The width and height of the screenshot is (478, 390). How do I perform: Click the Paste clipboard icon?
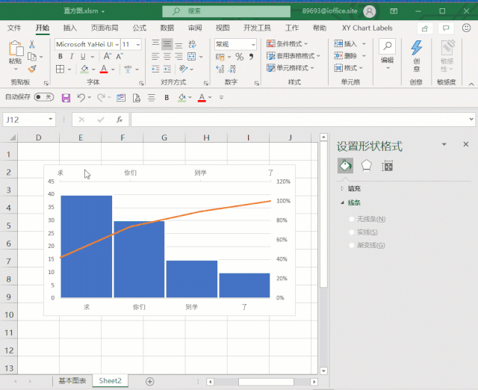(16, 49)
